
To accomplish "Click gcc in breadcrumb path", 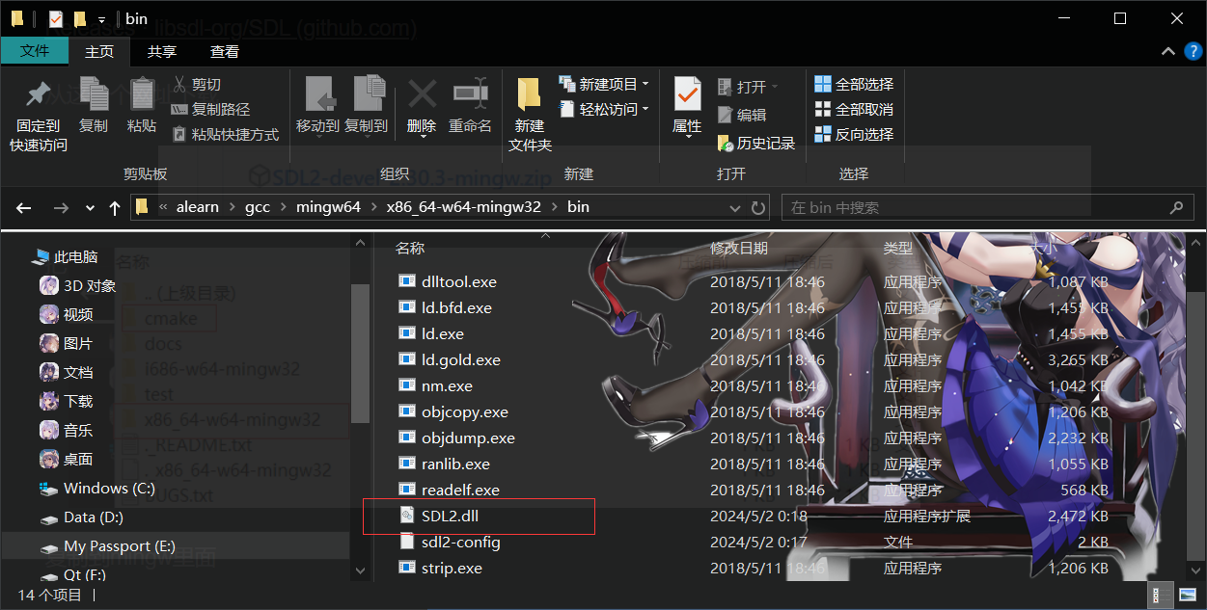I will click(258, 207).
